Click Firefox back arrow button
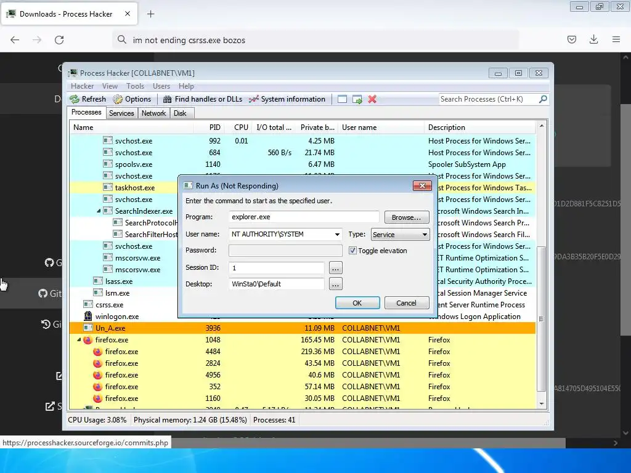Viewport: 631px width, 473px height. click(x=15, y=40)
